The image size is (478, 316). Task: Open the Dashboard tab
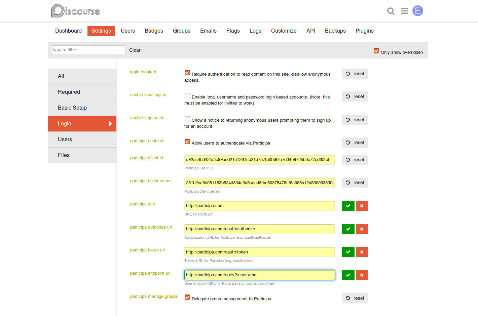tap(68, 31)
